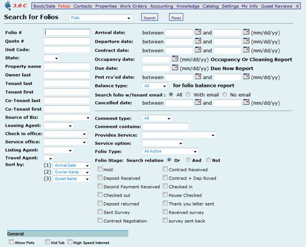Check Deposit Received stage

tap(100, 177)
